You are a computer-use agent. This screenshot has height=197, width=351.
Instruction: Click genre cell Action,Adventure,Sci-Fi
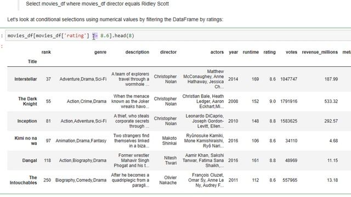(x=83, y=121)
